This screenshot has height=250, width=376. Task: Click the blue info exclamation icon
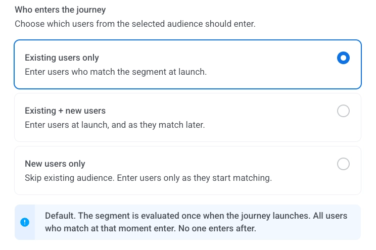(x=25, y=222)
